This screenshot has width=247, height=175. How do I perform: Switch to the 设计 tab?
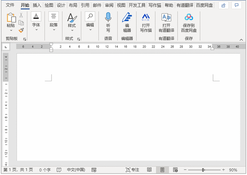(61, 5)
